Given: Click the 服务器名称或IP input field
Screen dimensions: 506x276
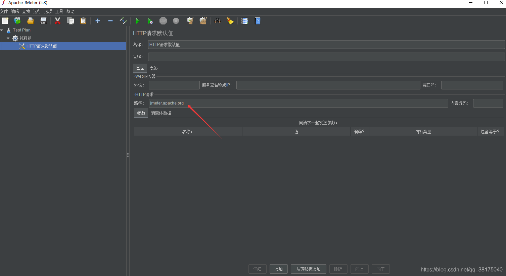Looking at the screenshot, I should point(328,85).
